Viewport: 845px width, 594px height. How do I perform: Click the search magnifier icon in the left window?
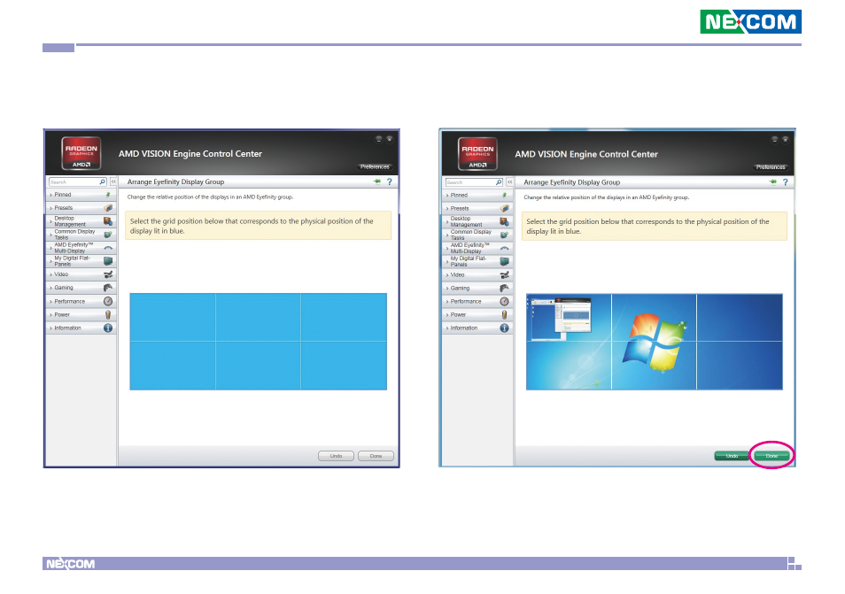point(103,182)
